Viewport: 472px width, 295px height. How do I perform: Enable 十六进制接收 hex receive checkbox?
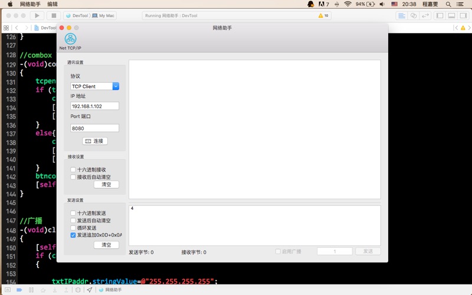point(73,169)
